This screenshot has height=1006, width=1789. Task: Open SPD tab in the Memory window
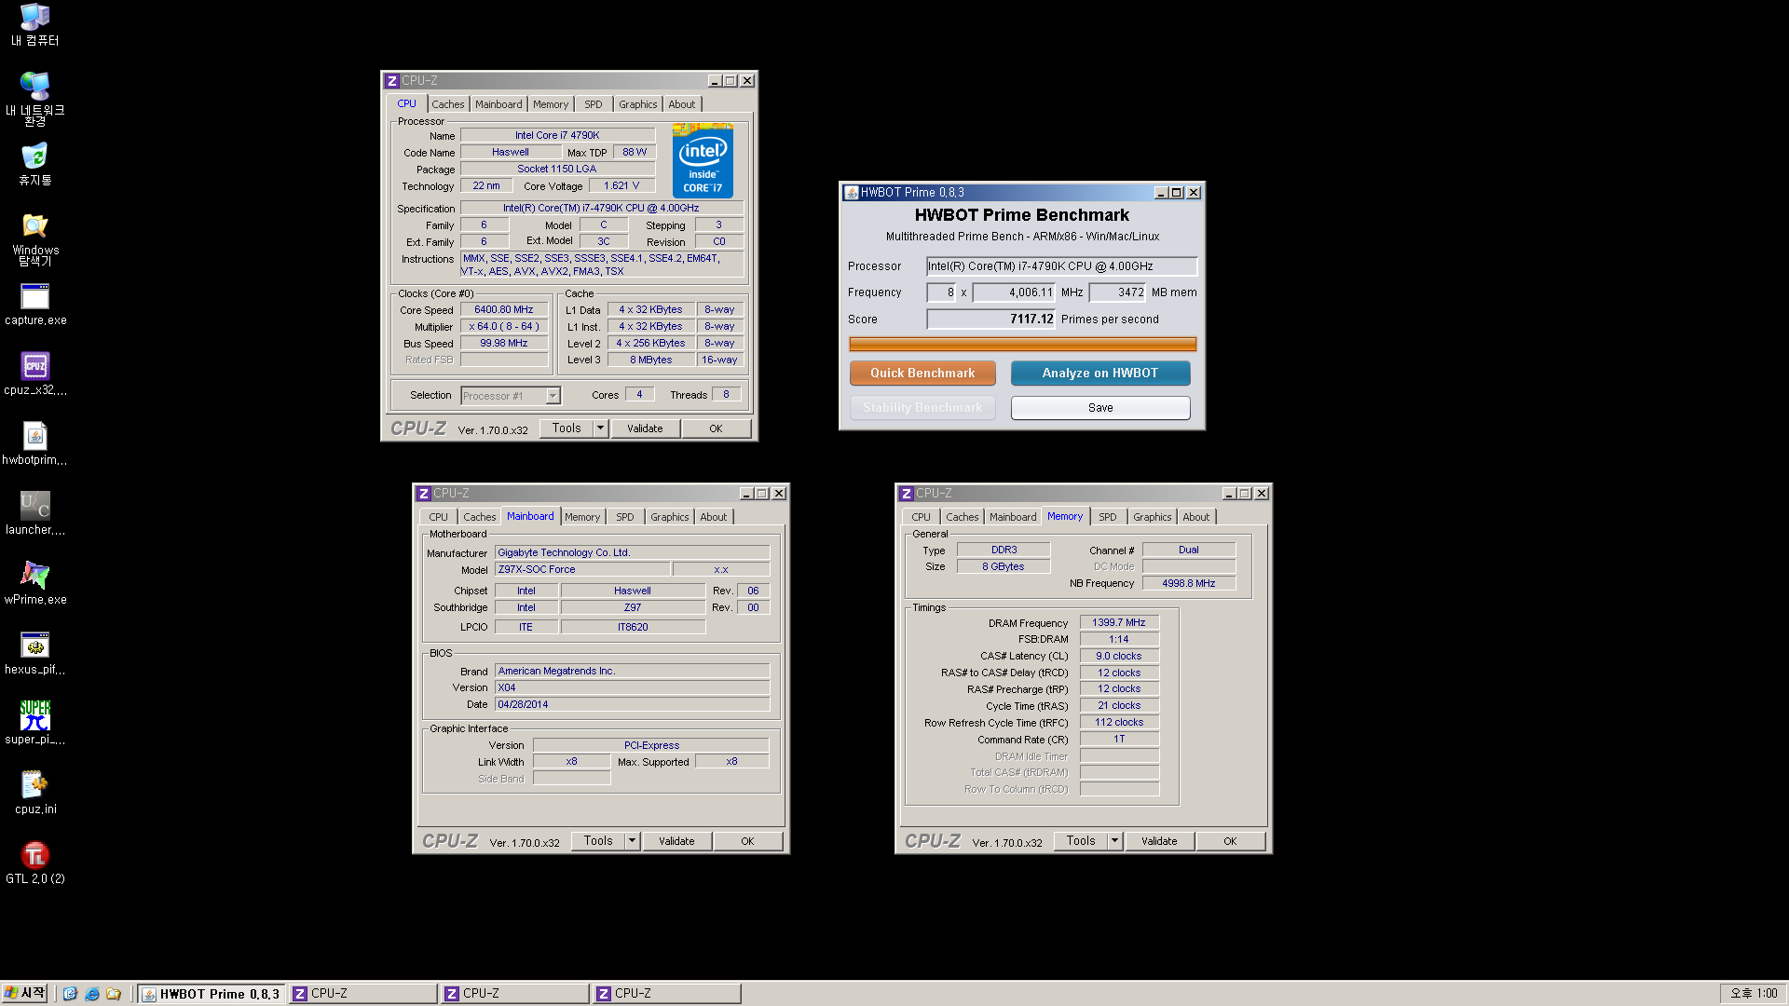(1107, 517)
